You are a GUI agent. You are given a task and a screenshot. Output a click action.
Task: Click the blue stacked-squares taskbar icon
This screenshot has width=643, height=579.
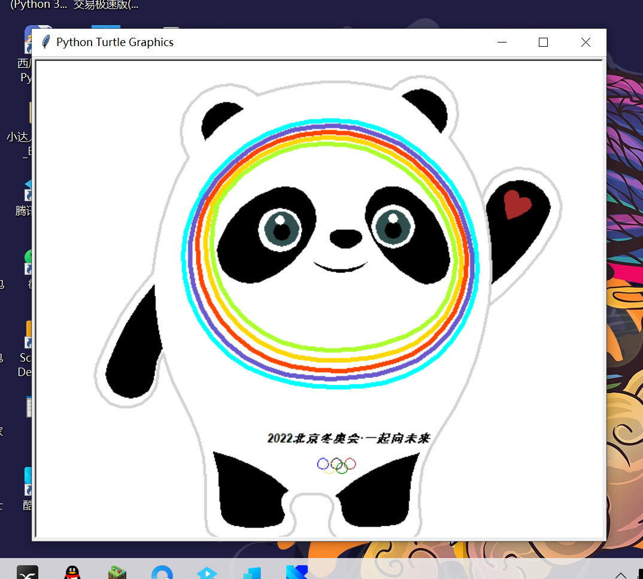[252, 572]
